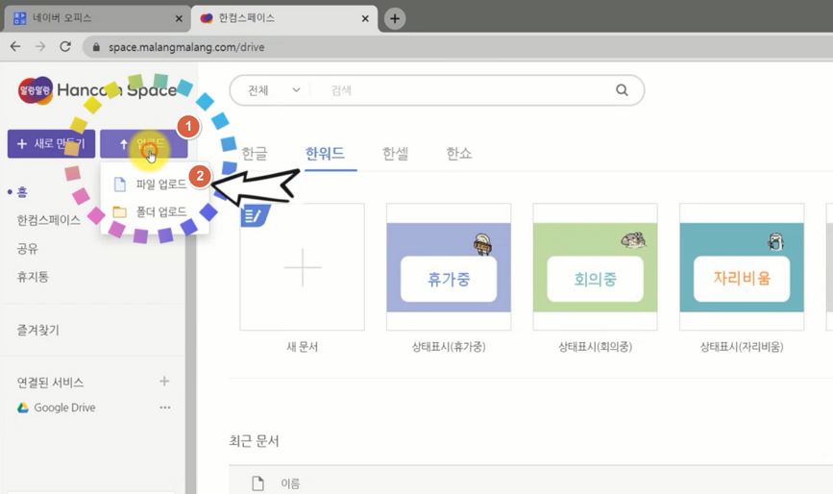833x494 pixels.
Task: Click the 상태표시(회의중) label
Action: [x=596, y=347]
